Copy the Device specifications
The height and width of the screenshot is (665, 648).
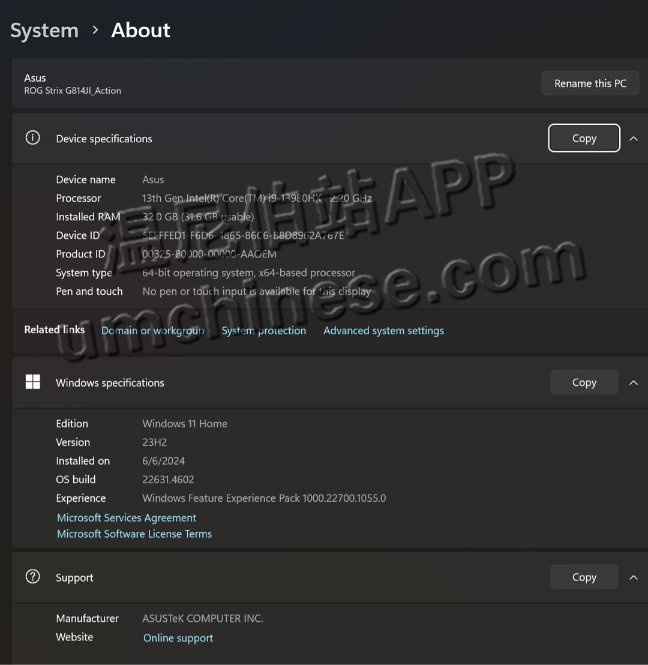click(x=584, y=139)
